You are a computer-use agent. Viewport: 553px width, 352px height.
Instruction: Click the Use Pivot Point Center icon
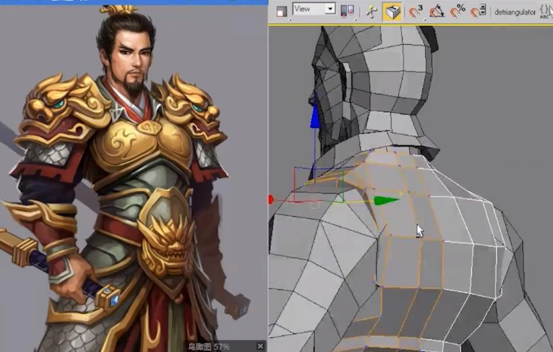(x=348, y=12)
